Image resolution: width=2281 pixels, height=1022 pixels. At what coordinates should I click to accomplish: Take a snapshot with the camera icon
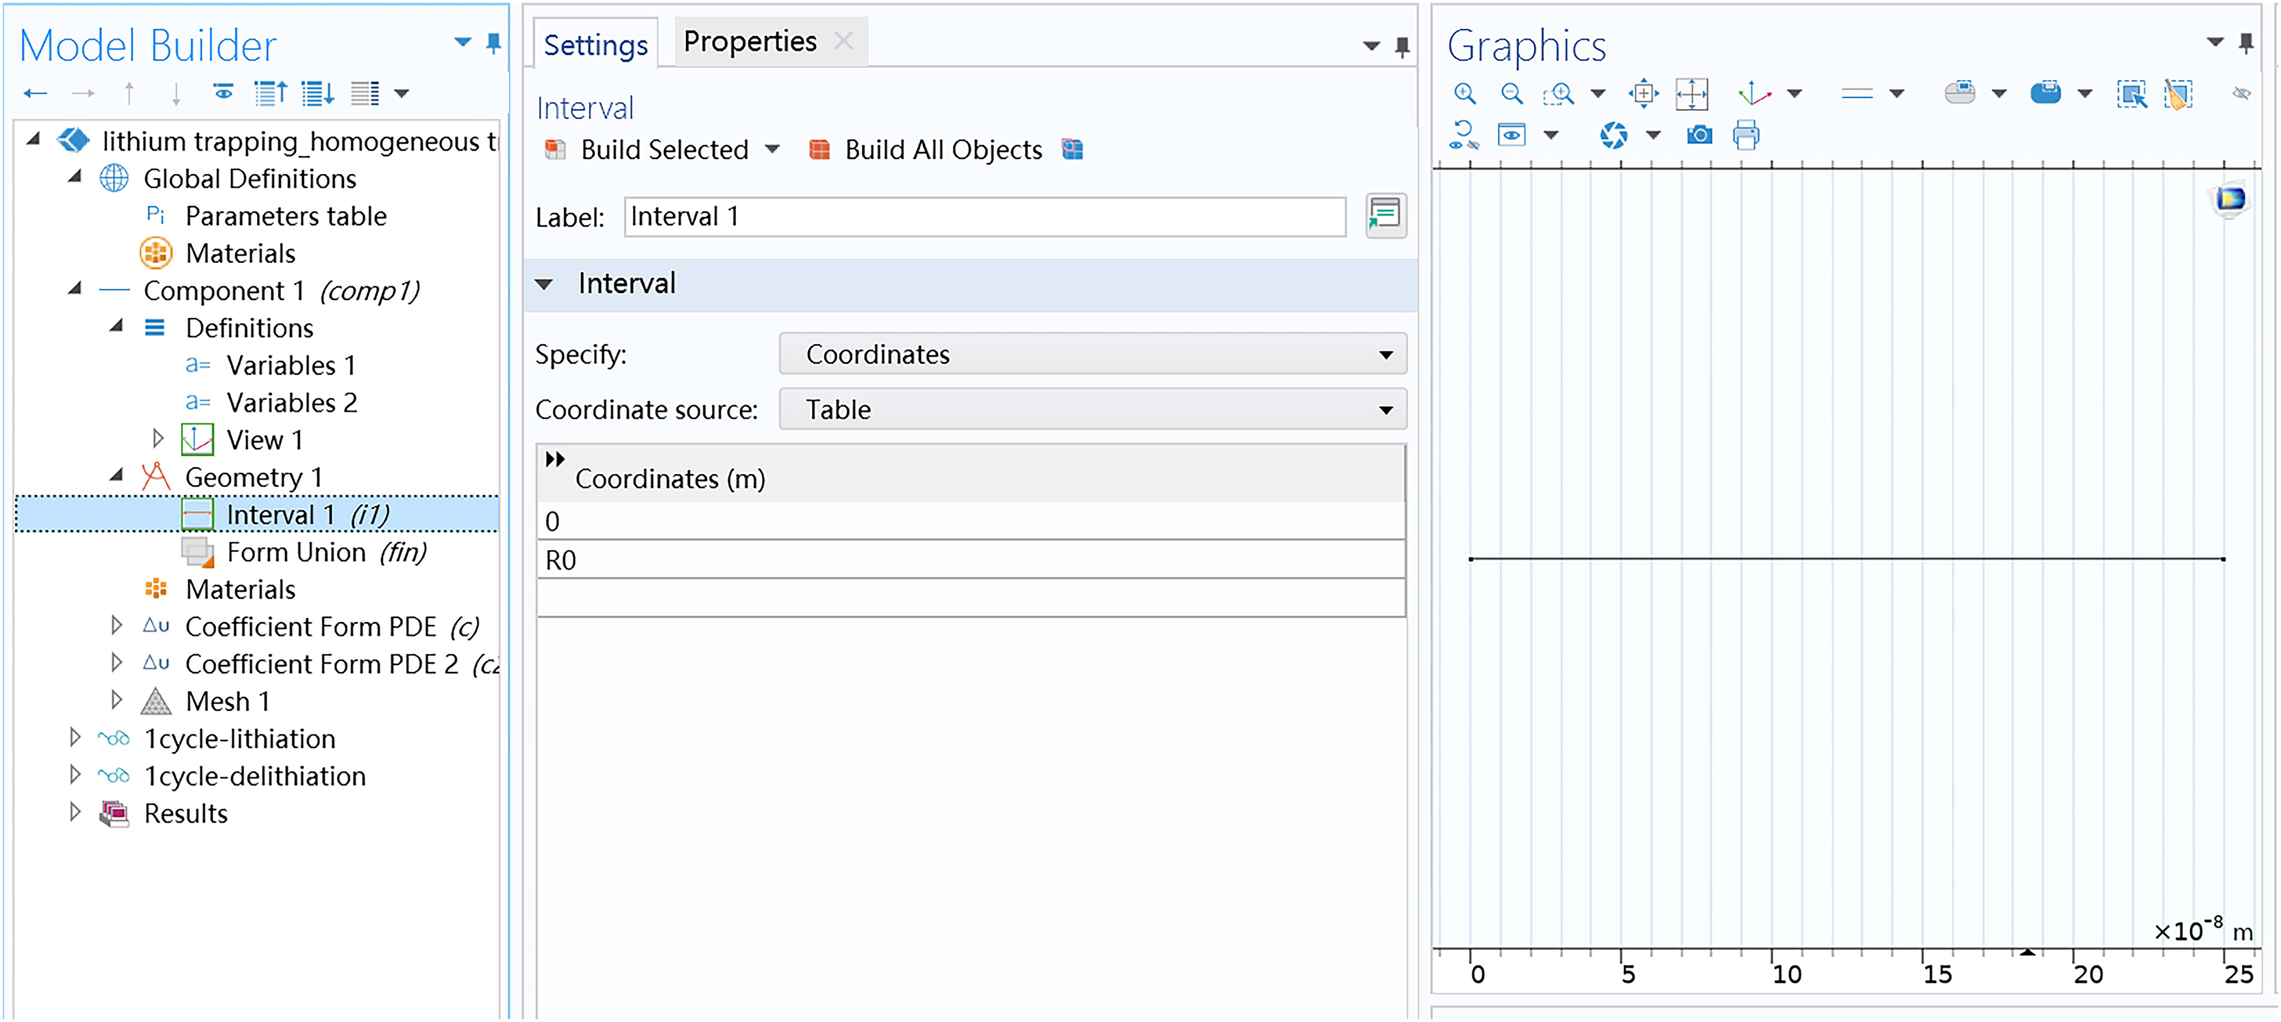[x=1699, y=136]
